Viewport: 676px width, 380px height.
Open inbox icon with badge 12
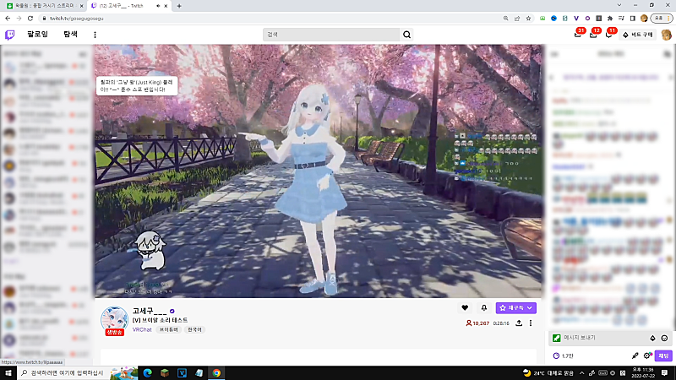[593, 35]
